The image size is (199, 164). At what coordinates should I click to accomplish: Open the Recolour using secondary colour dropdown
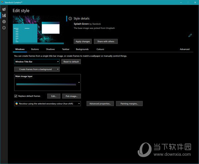click(x=47, y=103)
